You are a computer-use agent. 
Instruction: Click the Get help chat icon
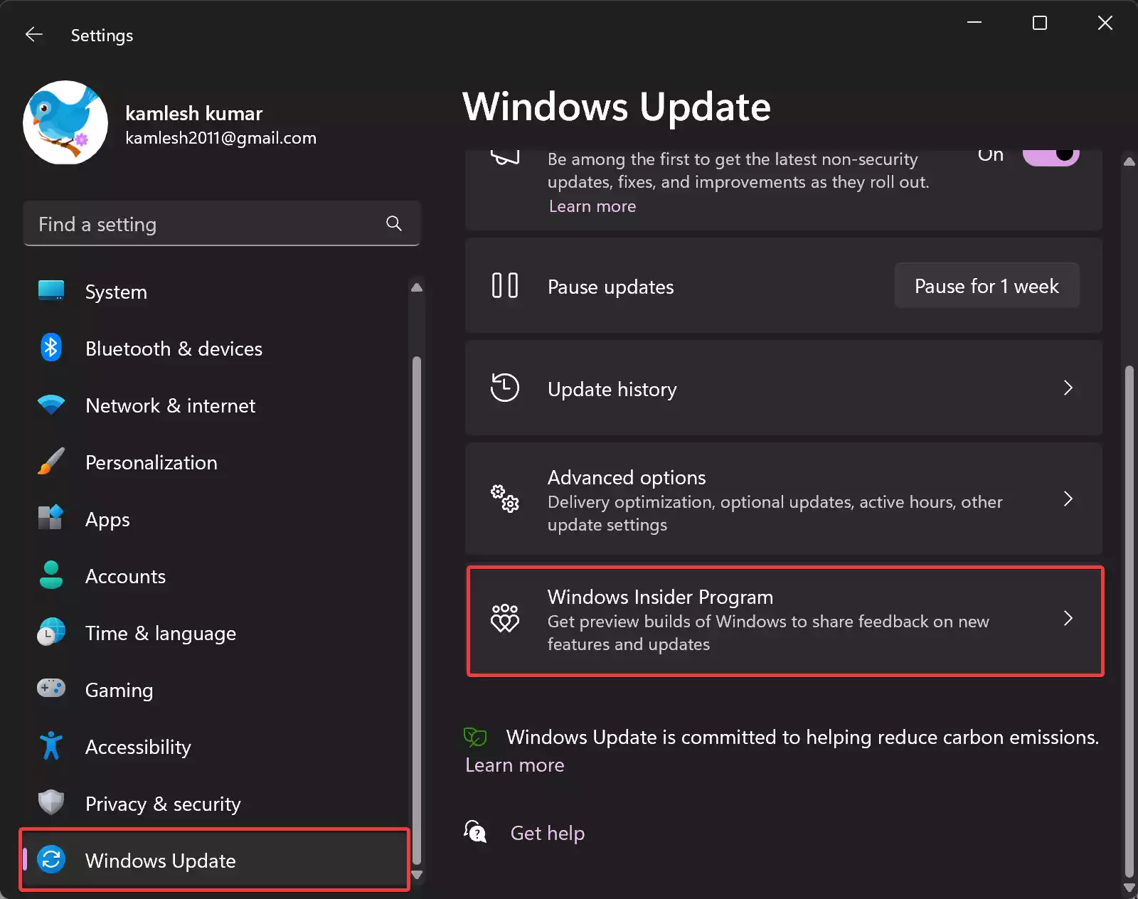pos(475,831)
